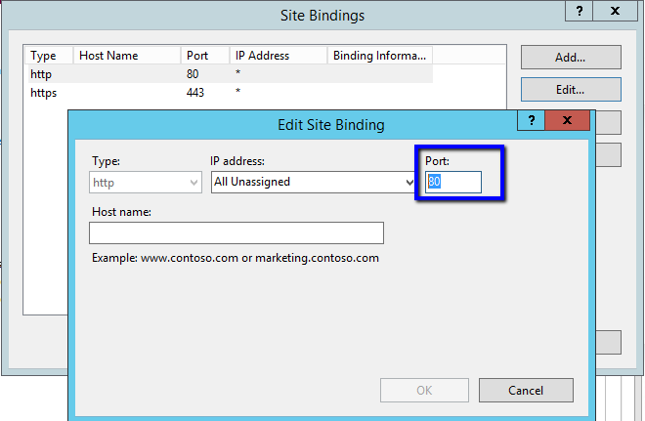Viewport: 645px width, 421px height.
Task: Cancel the Edit Site Binding dialog
Action: [526, 391]
